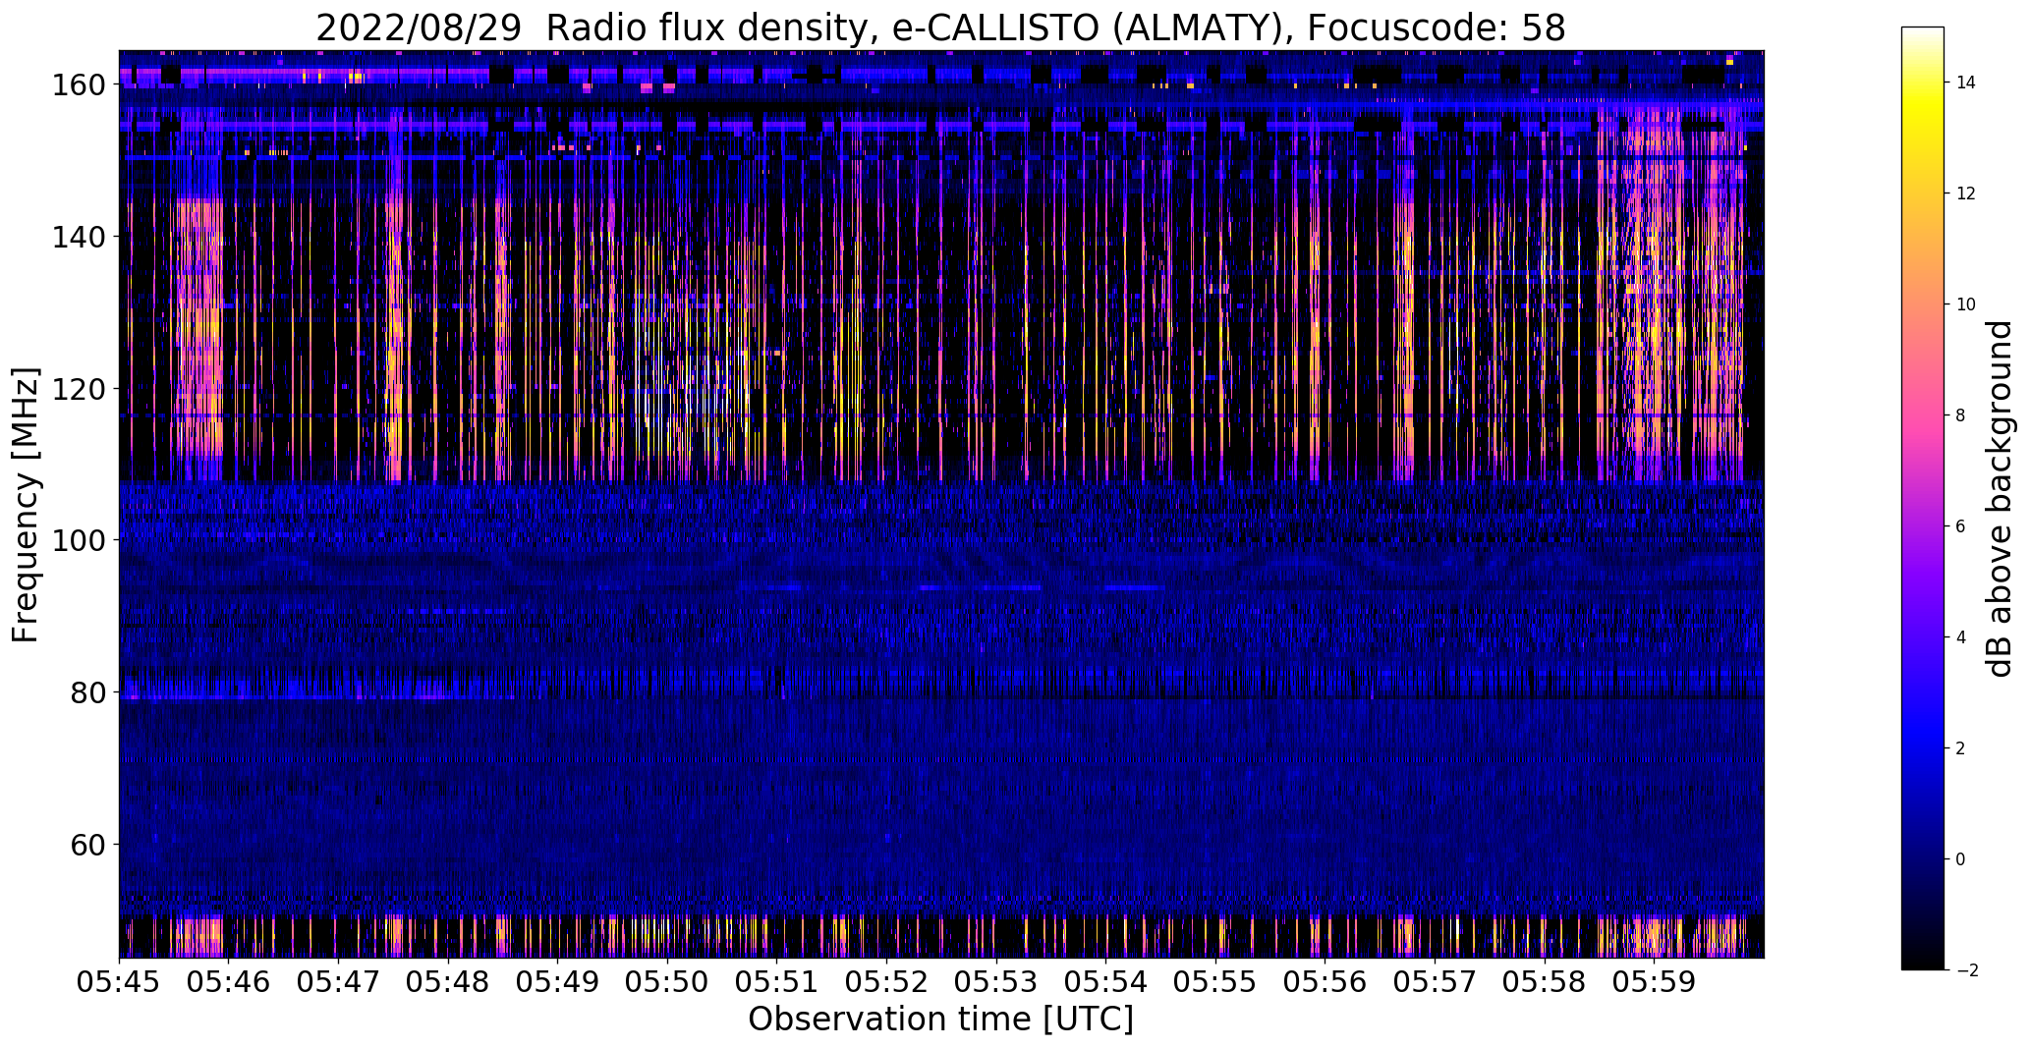Click the 05:58 time tick label

click(1546, 981)
